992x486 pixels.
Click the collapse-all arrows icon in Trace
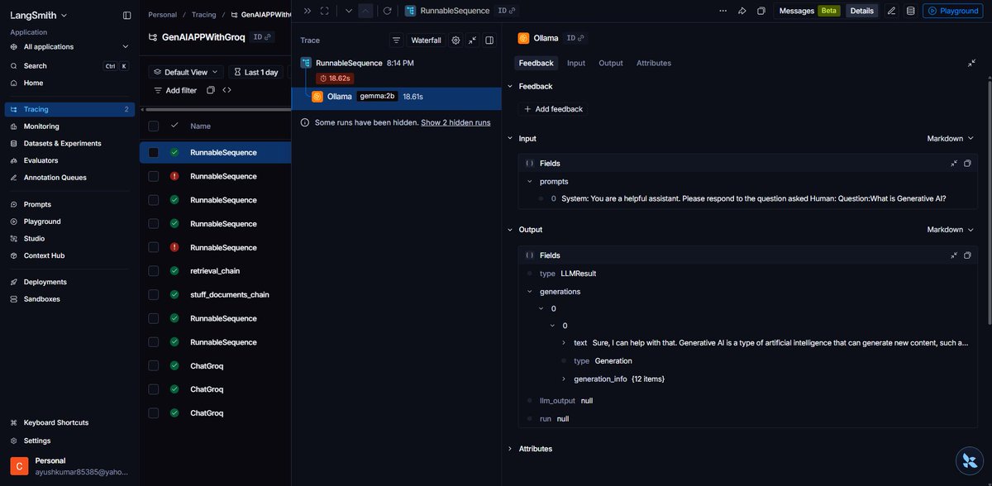click(x=472, y=40)
